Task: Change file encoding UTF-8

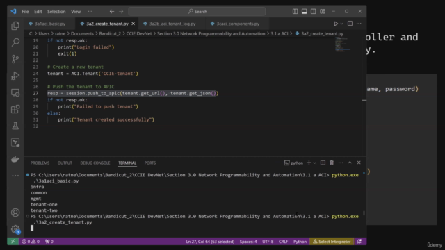Action: (x=268, y=242)
